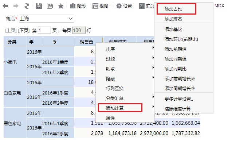Choose 添加同期值 in submenu
228x143 pixels.
click(184, 59)
